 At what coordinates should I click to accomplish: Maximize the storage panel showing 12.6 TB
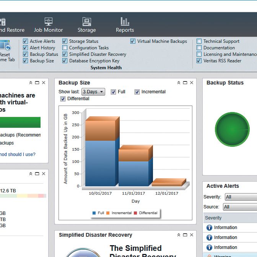click(37, 174)
